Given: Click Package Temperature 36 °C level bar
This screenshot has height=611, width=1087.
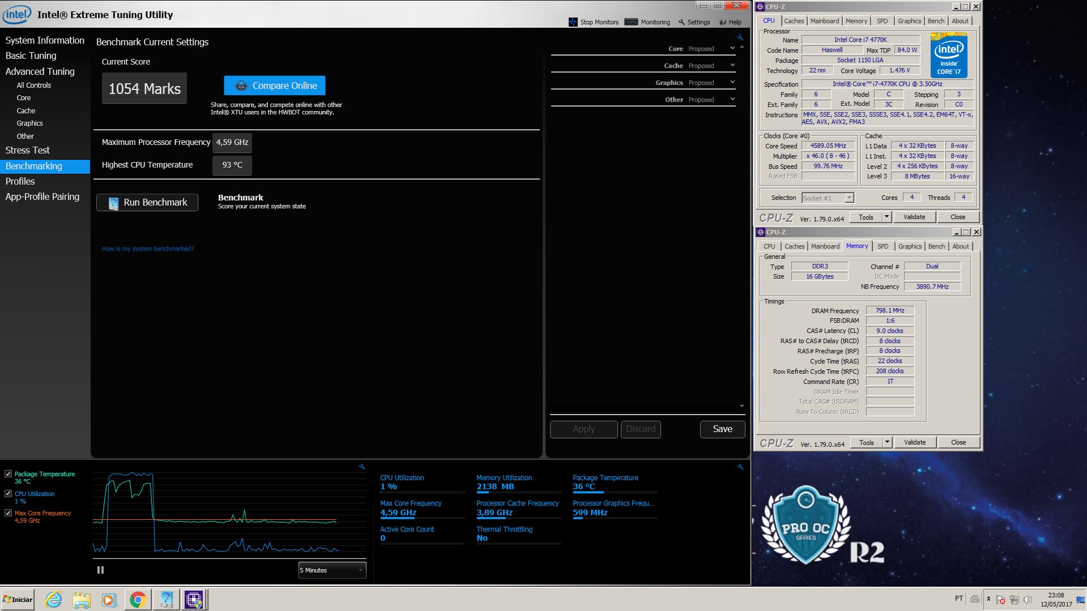Looking at the screenshot, I should tap(615, 492).
